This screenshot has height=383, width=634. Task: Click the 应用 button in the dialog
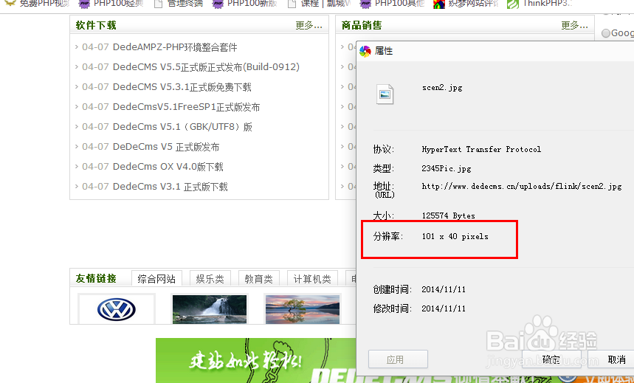tap(398, 359)
